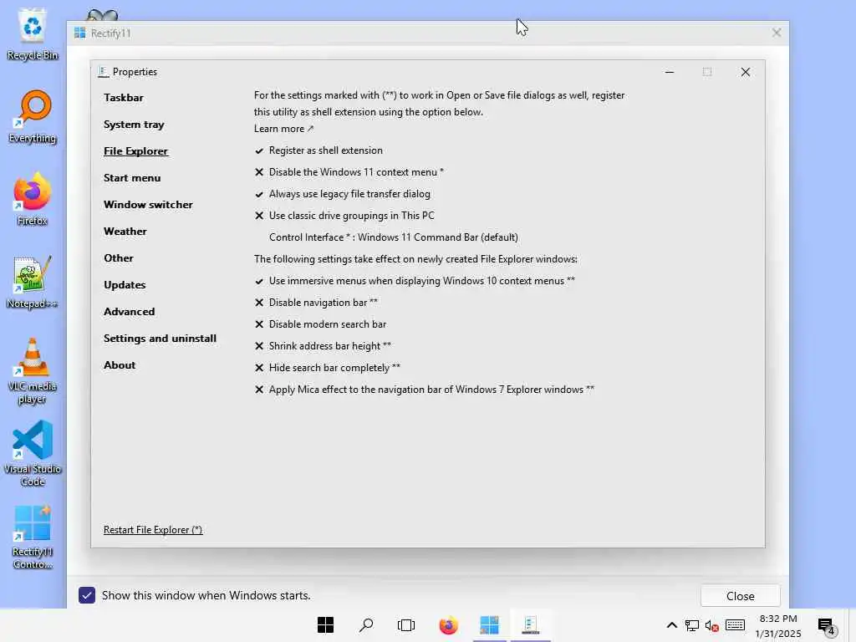856x642 pixels.
Task: Open the System tray section
Action: pos(134,125)
